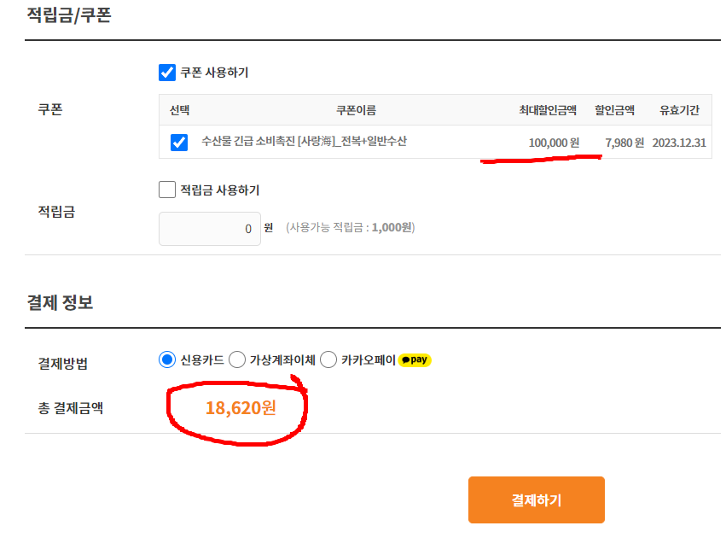Uncheck the 쿠폰 사용하기 checkbox
This screenshot has width=726, height=555.
[167, 73]
